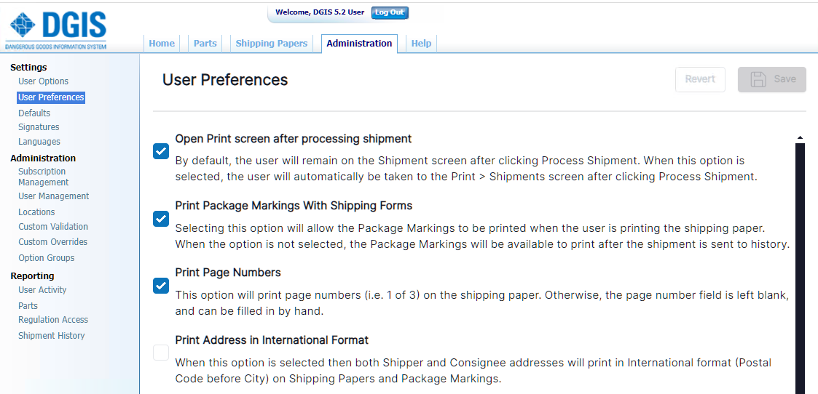Select Defaults in the sidebar

pyautogui.click(x=34, y=113)
